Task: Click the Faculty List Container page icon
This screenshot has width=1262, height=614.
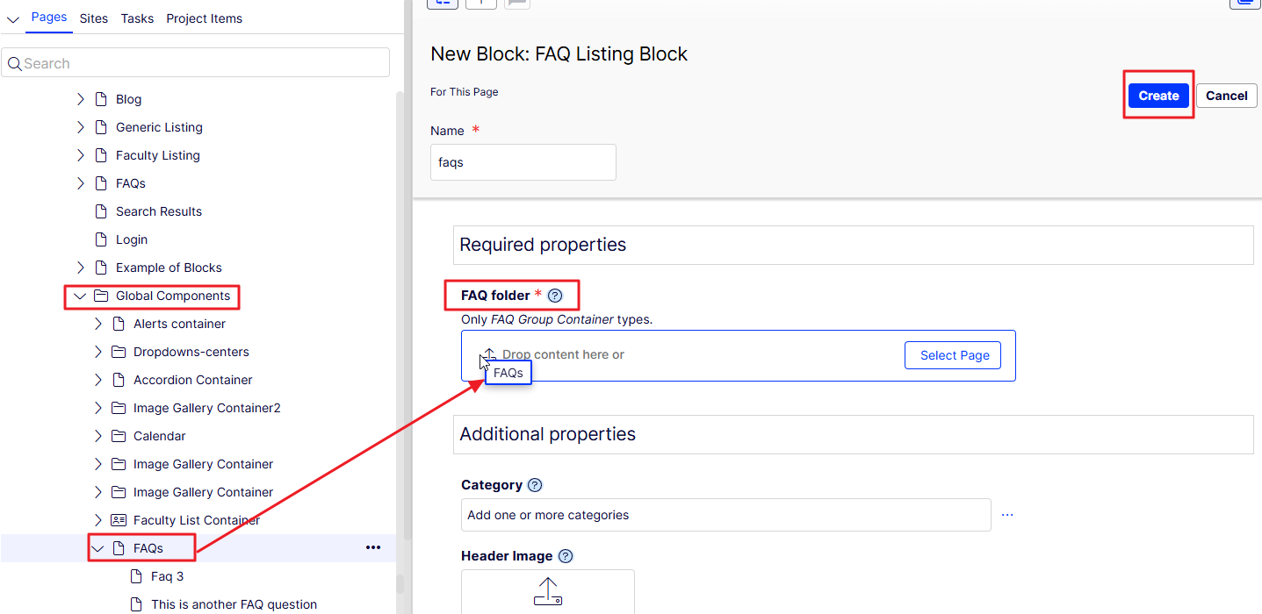Action: click(x=119, y=520)
